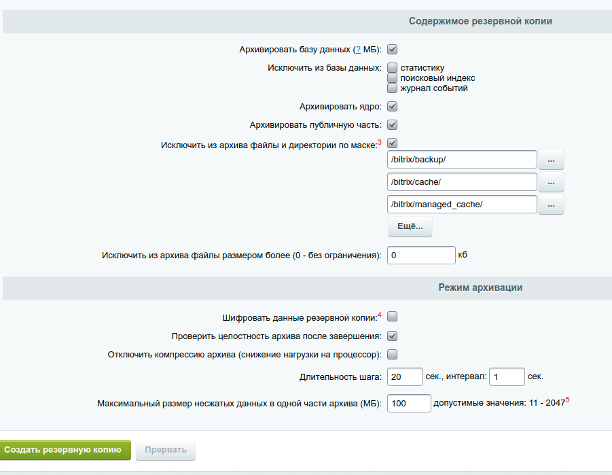
Task: Open browse button next to /bitrix/cache/
Action: [551, 182]
